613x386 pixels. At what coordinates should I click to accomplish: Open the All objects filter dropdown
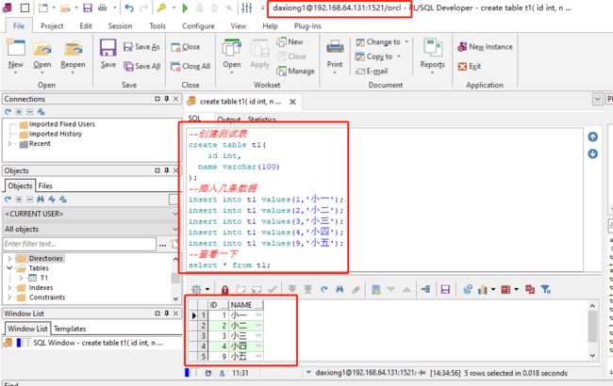pos(175,229)
